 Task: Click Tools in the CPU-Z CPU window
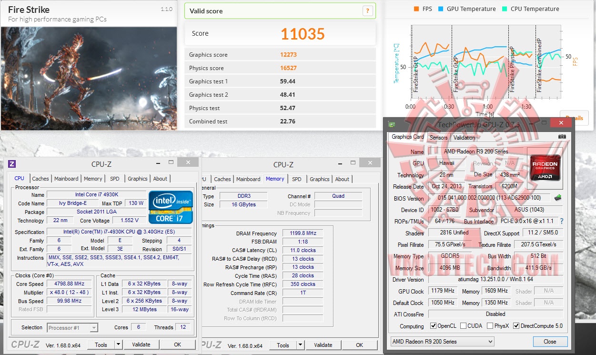point(101,345)
